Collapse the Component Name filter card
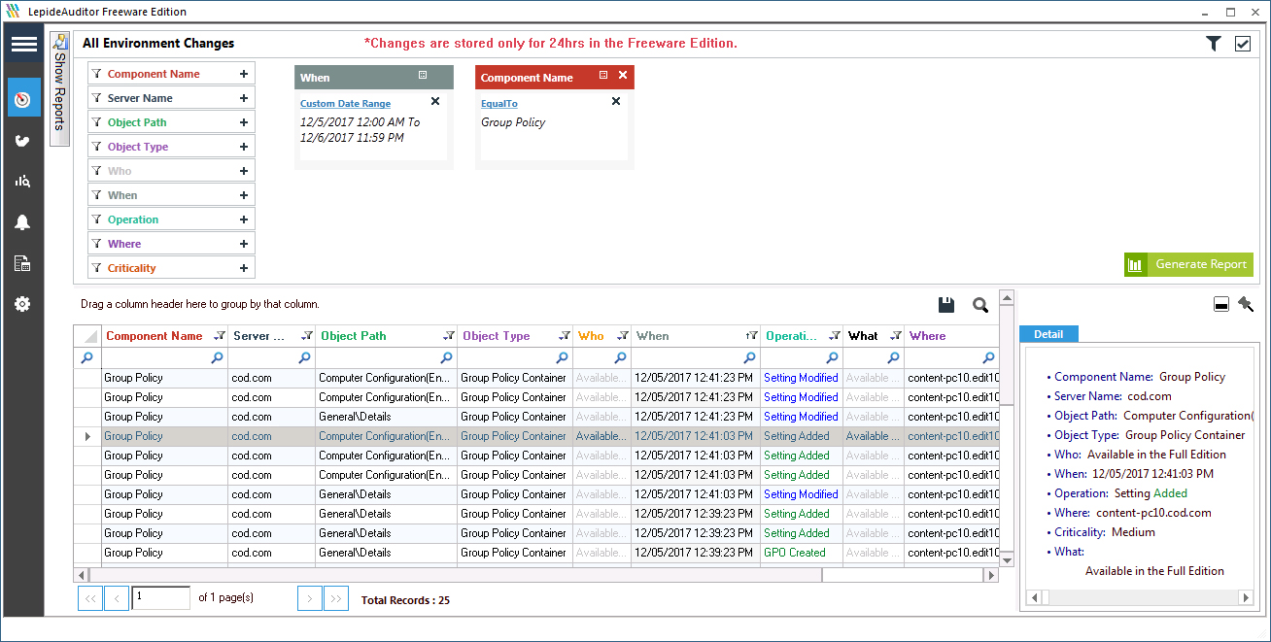The width and height of the screenshot is (1271, 642). click(603, 75)
